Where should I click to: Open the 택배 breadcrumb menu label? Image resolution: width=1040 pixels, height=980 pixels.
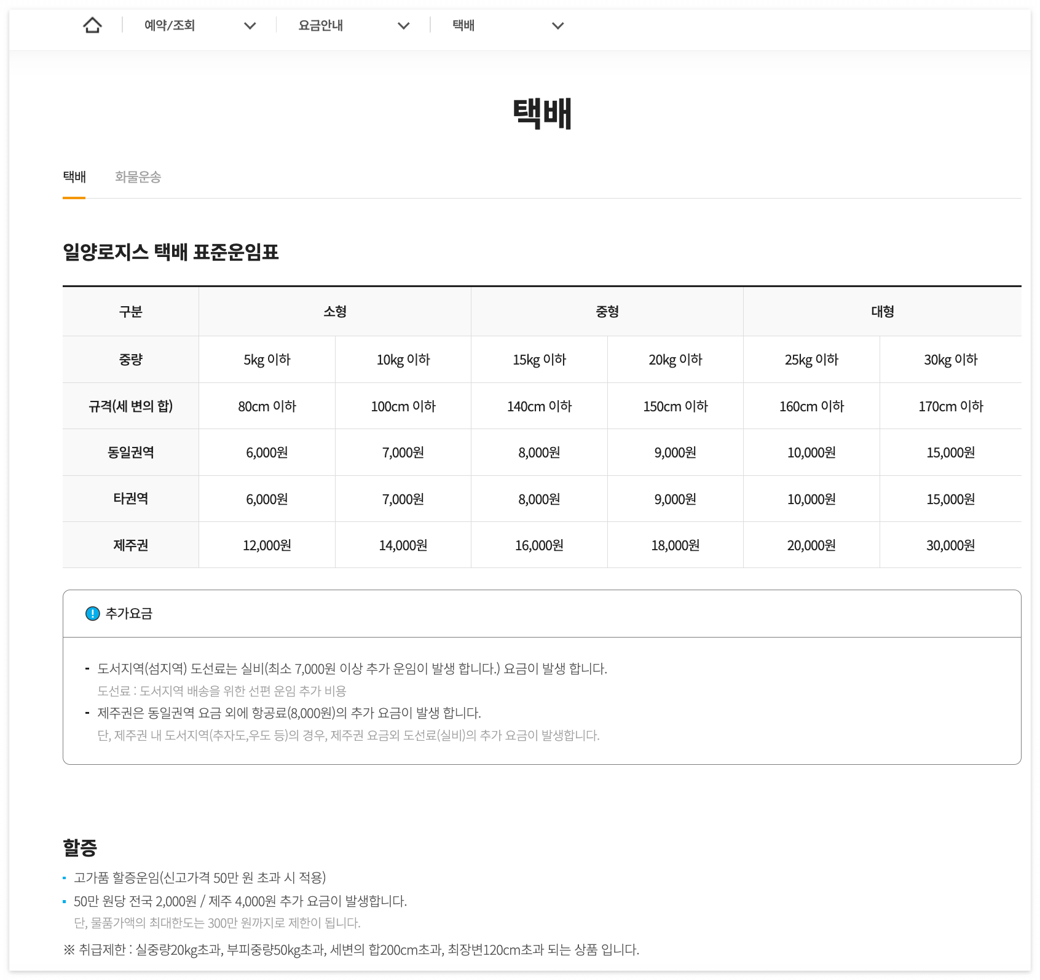463,25
